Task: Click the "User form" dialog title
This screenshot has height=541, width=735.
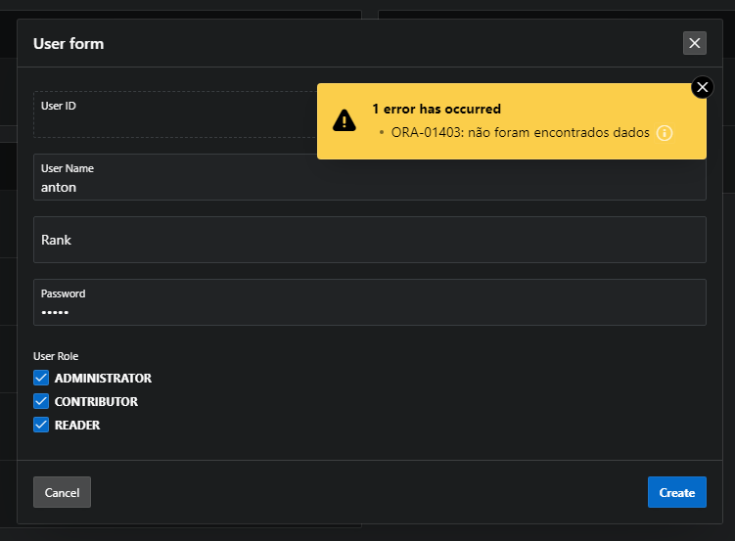Action: [69, 43]
